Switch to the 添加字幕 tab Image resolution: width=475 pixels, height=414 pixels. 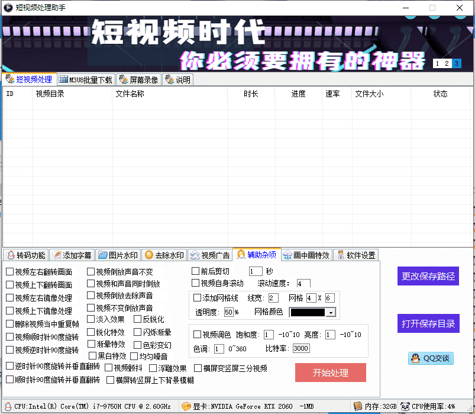72,255
